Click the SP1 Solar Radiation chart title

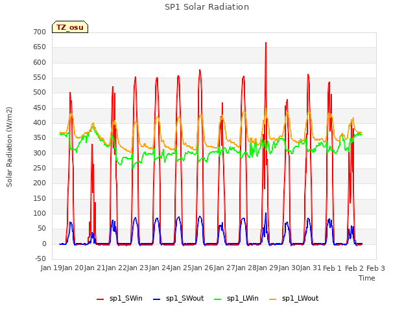tap(207, 7)
